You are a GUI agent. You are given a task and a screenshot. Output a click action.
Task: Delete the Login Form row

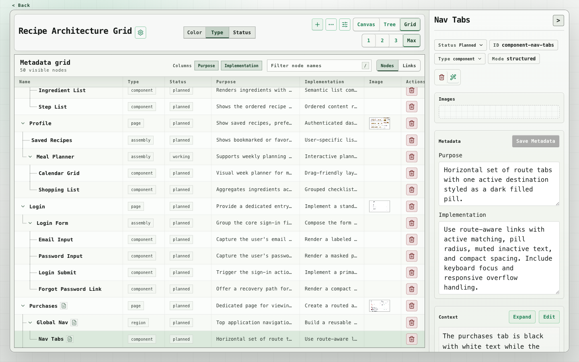coord(412,223)
